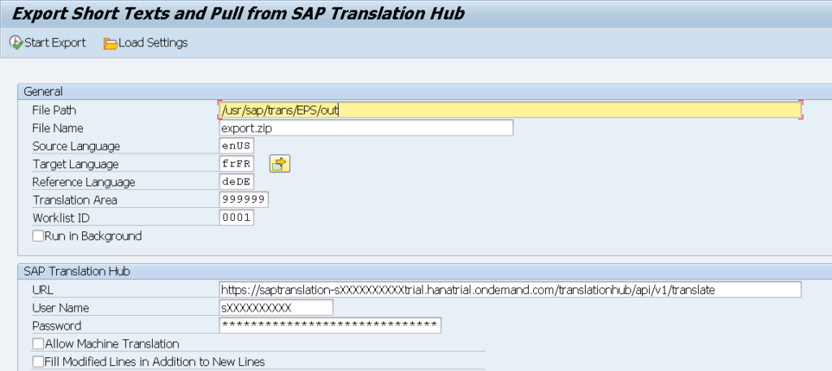832x371 pixels.
Task: Click the User Name input field
Action: (x=276, y=308)
